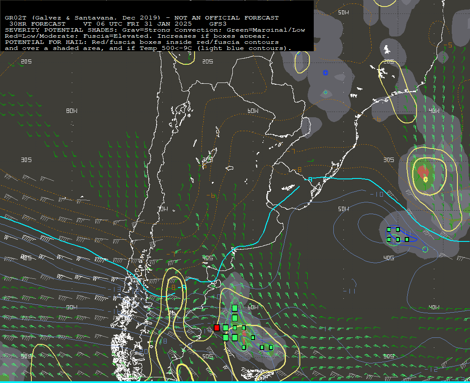
Task: Click the northern '80W' longitude label
Action: click(72, 111)
